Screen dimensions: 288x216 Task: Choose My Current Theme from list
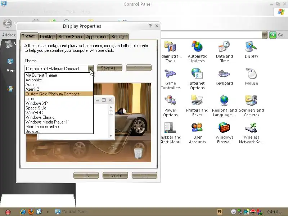coord(59,75)
